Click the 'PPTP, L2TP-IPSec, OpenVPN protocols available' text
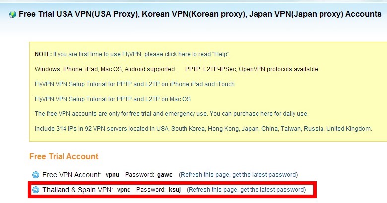This screenshot has width=387, height=203. coord(251,69)
